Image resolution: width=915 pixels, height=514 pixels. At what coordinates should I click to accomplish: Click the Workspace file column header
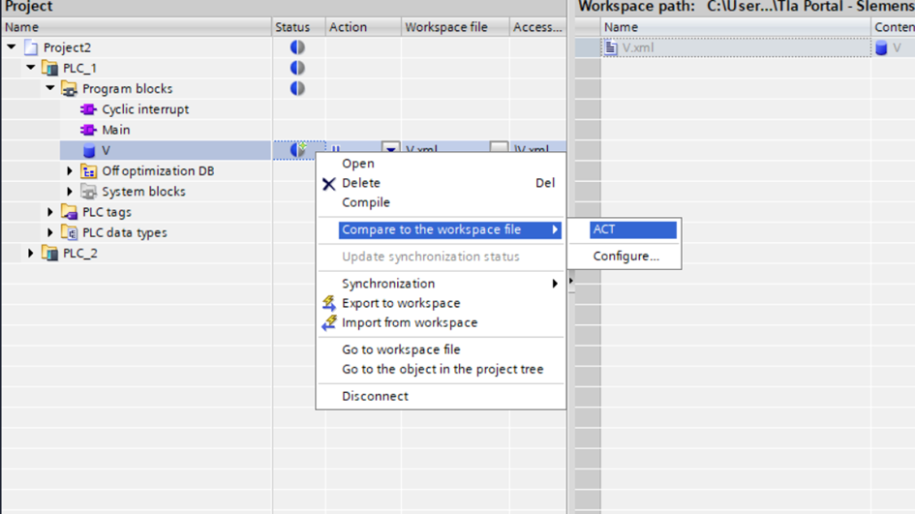click(446, 27)
